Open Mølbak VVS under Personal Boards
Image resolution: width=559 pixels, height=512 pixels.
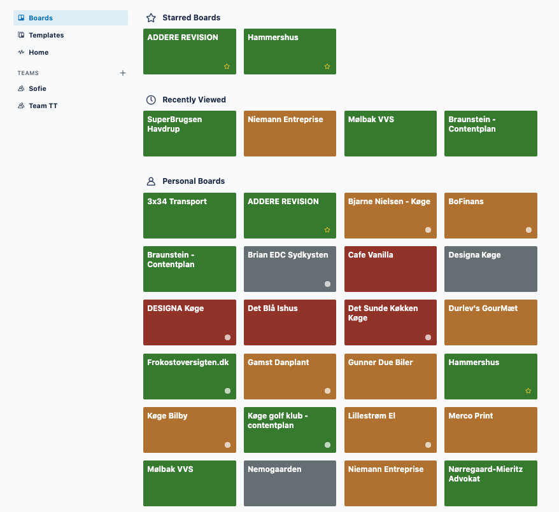(x=190, y=483)
